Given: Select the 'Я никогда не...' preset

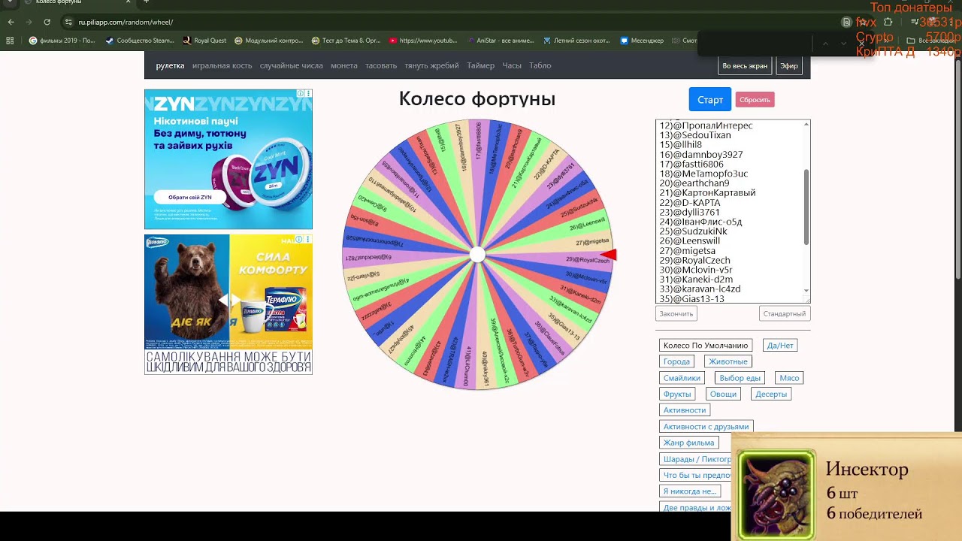Looking at the screenshot, I should [x=690, y=491].
